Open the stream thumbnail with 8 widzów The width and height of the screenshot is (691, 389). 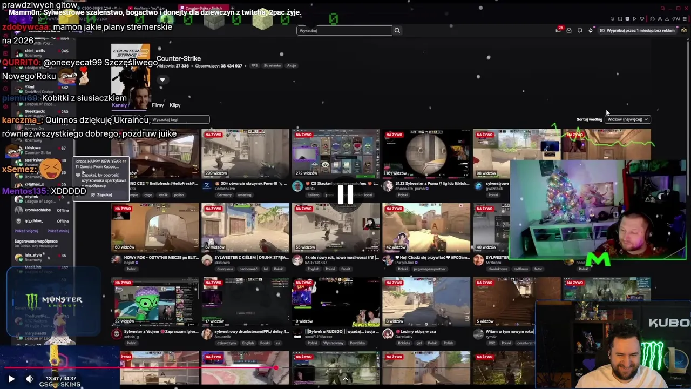(x=426, y=301)
